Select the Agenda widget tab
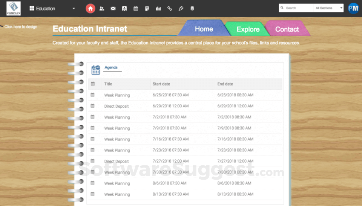362x206 pixels. click(111, 67)
